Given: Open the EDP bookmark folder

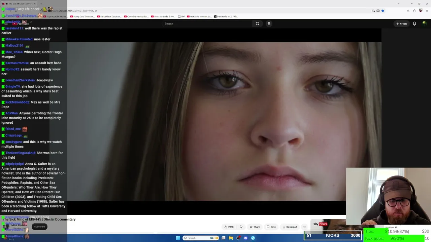Looking at the screenshot, I should point(181,16).
